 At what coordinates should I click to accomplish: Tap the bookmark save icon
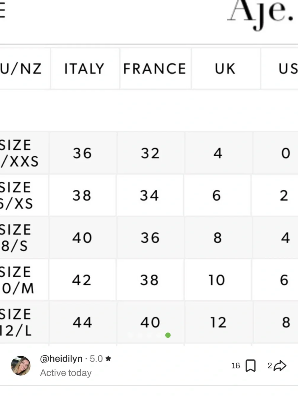coord(250,366)
